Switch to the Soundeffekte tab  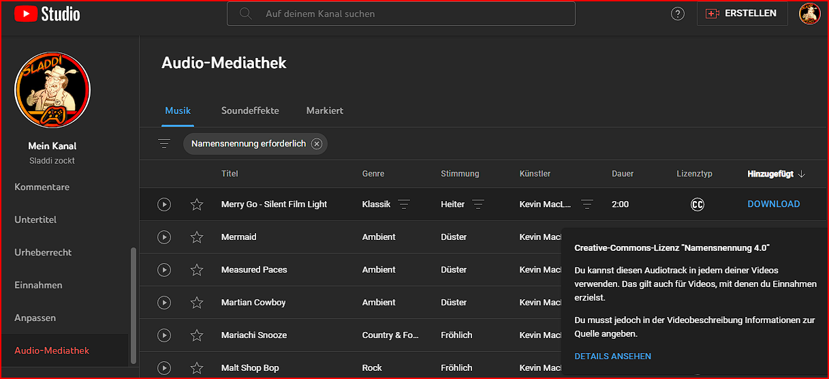tap(250, 110)
